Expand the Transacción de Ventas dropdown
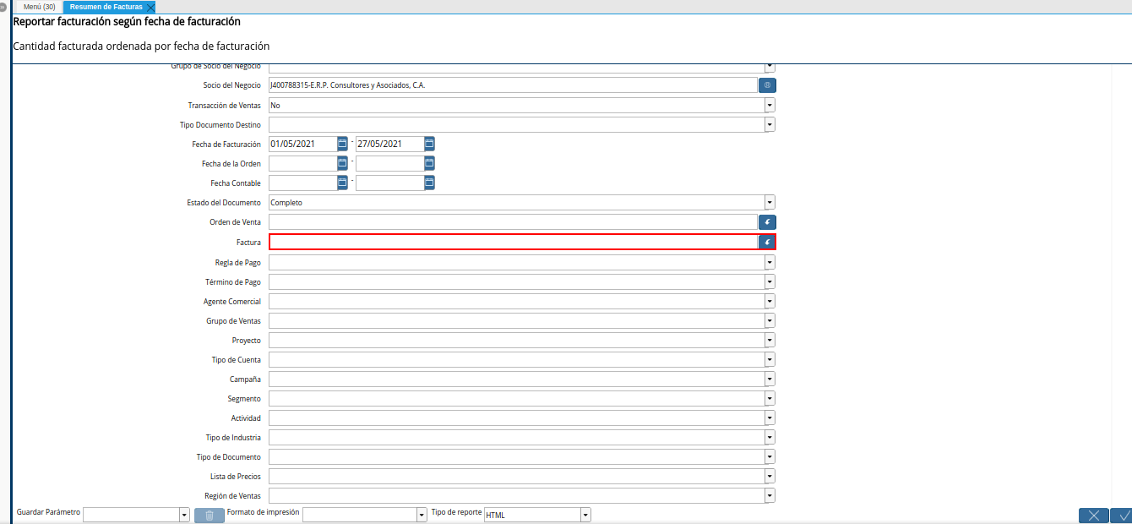The width and height of the screenshot is (1132, 524). tap(770, 106)
